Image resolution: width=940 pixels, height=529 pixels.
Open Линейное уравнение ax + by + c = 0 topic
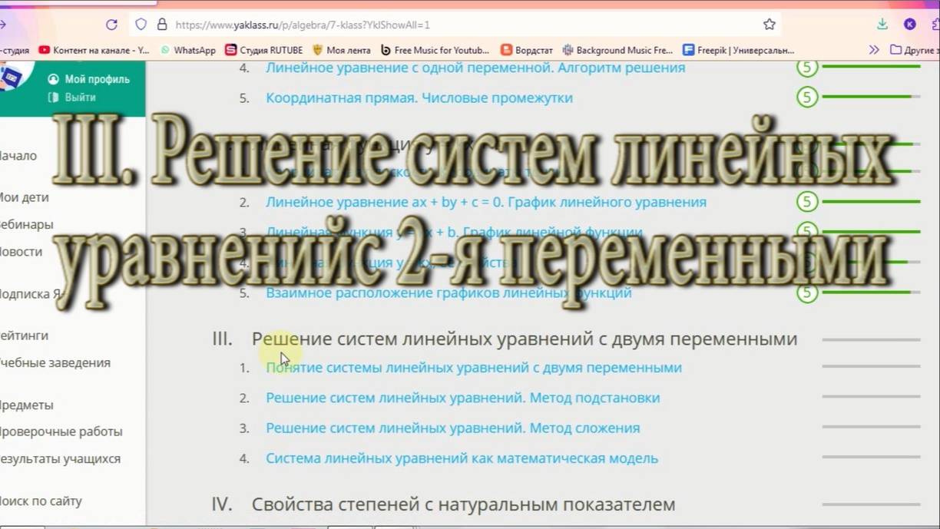click(x=486, y=202)
